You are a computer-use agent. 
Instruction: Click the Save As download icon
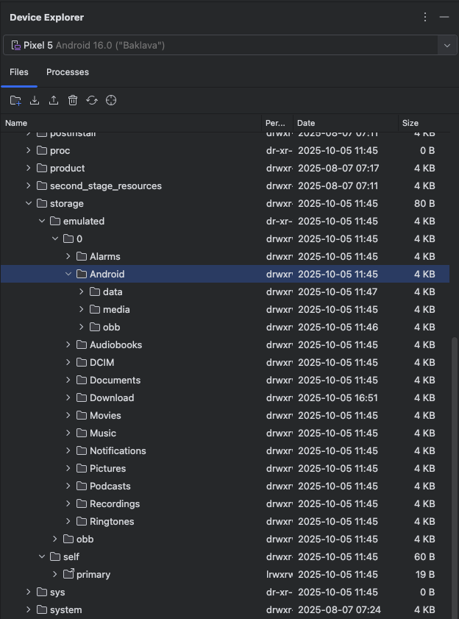35,100
